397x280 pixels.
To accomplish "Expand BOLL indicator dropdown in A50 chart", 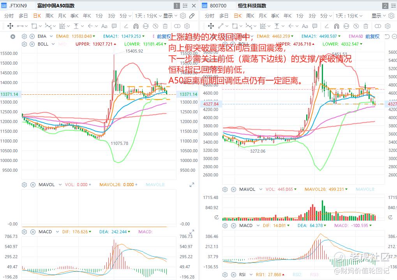I will 53,44.
